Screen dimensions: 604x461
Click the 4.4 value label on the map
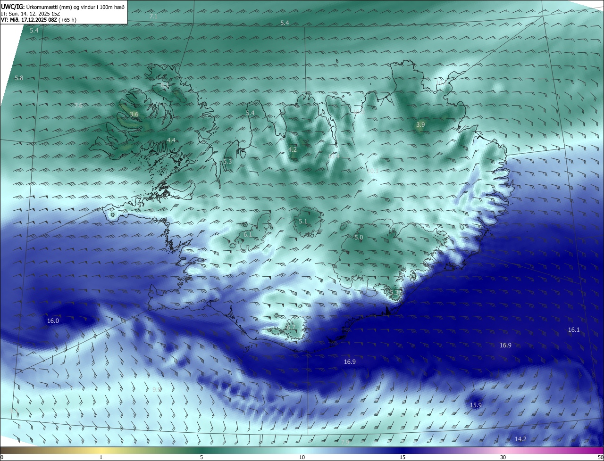(171, 140)
